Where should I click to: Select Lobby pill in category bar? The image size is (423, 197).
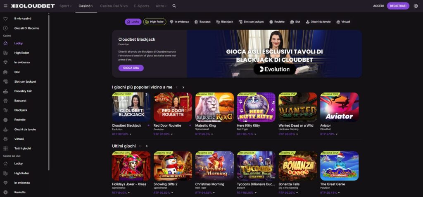[133, 22]
